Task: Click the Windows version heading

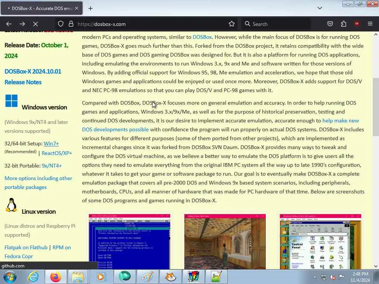Action: coord(44,107)
